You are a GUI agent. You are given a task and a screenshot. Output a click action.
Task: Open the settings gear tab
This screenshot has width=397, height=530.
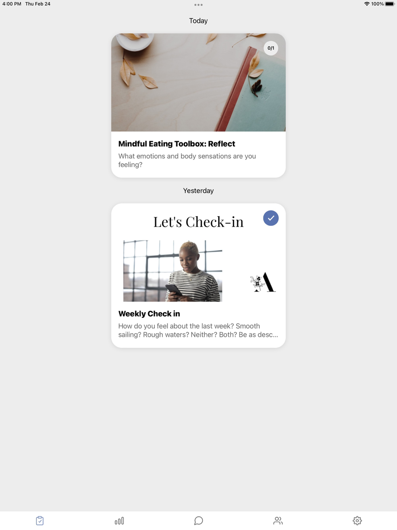(x=357, y=520)
